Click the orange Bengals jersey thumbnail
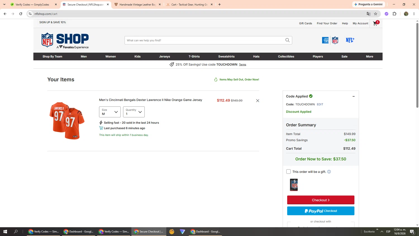The image size is (419, 236). tap(67, 121)
